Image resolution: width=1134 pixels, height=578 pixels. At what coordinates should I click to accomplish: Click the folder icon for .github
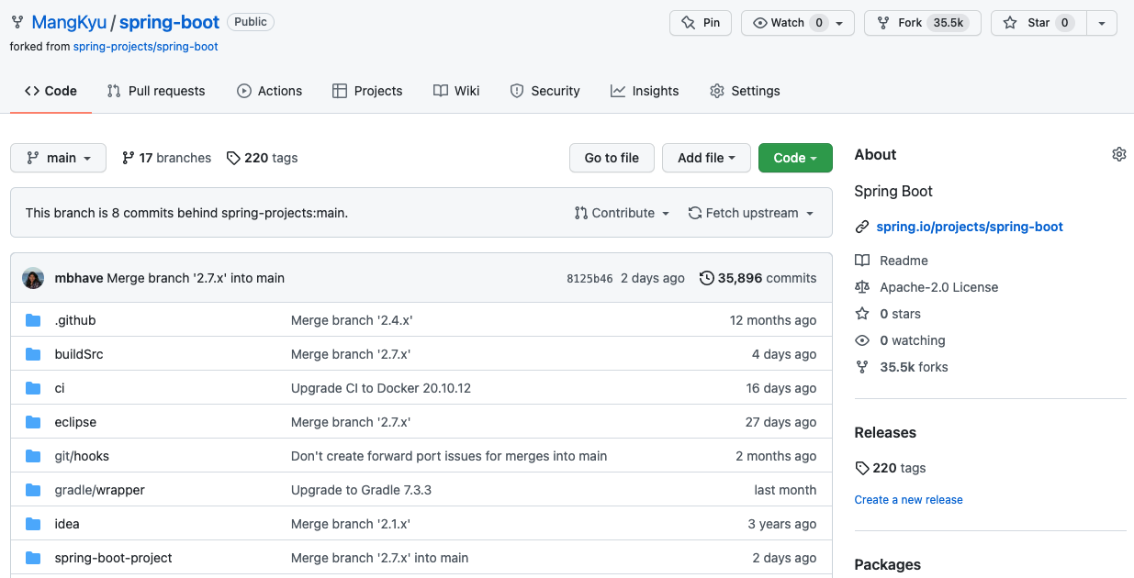33,320
